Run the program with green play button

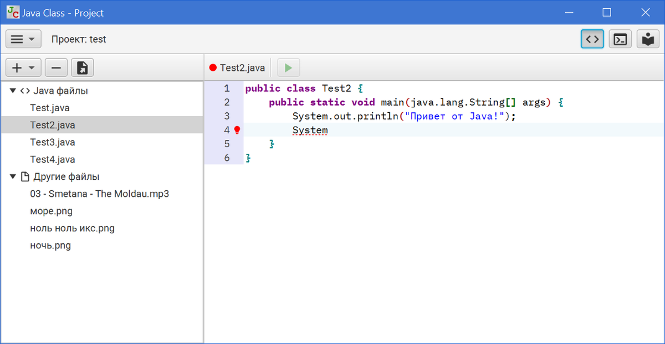click(288, 67)
